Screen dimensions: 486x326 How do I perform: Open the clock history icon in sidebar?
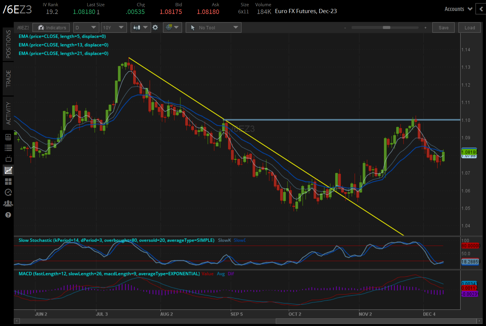pos(8,192)
